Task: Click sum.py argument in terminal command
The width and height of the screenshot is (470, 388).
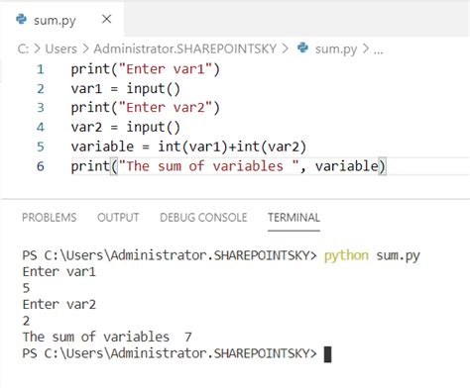Action: point(399,255)
